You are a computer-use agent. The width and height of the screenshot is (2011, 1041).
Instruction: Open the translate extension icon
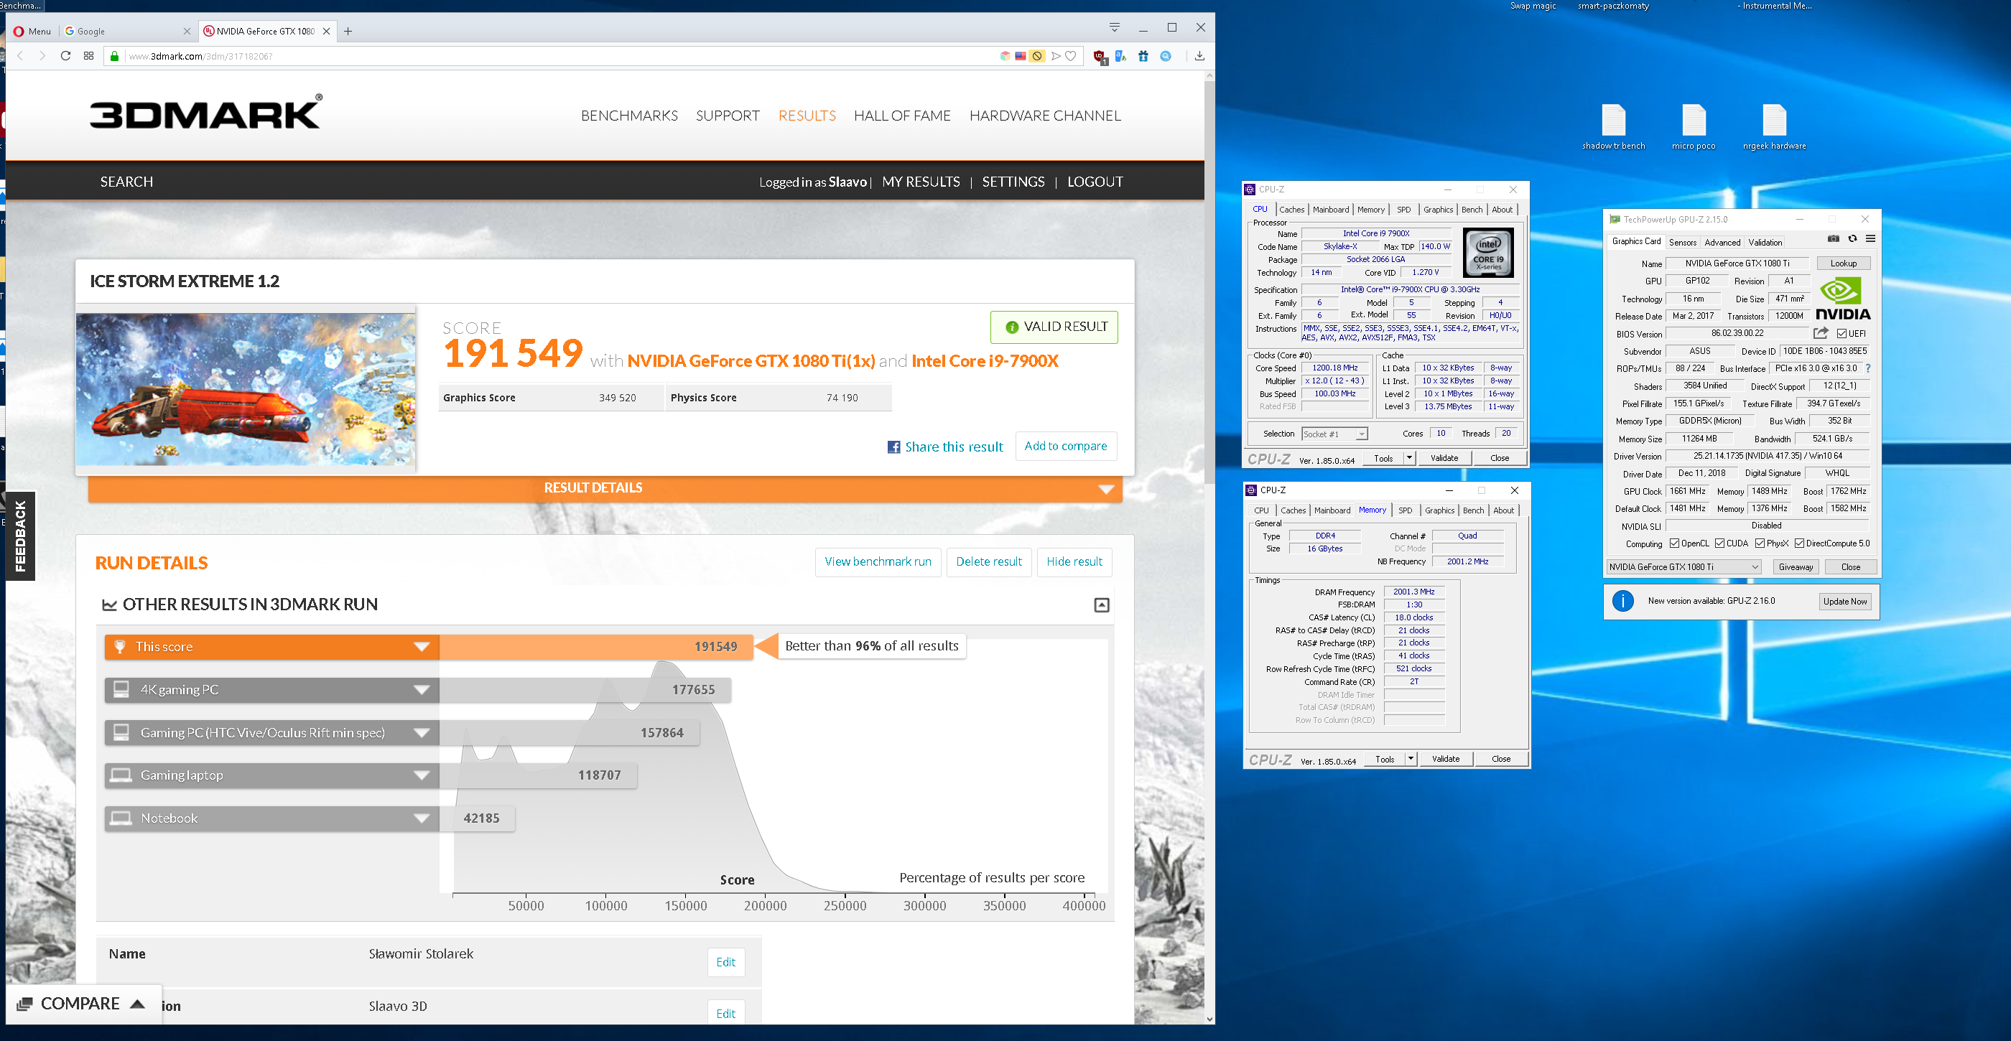[1120, 56]
